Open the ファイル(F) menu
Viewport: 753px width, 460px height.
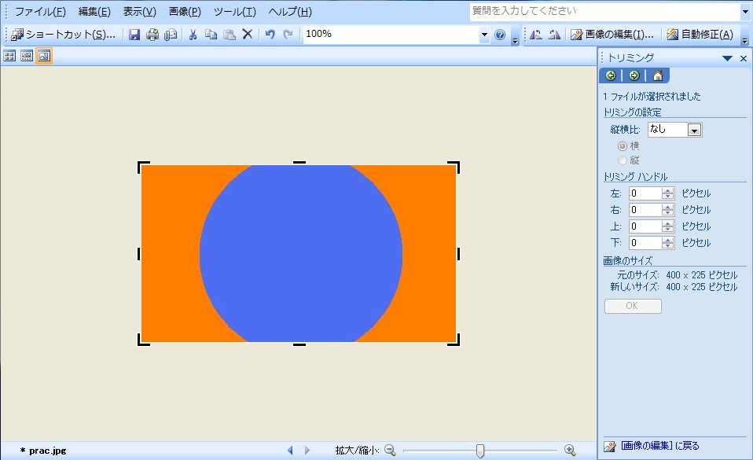click(x=40, y=12)
